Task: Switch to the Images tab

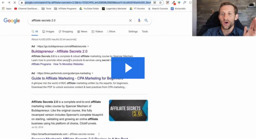Action: [48, 32]
